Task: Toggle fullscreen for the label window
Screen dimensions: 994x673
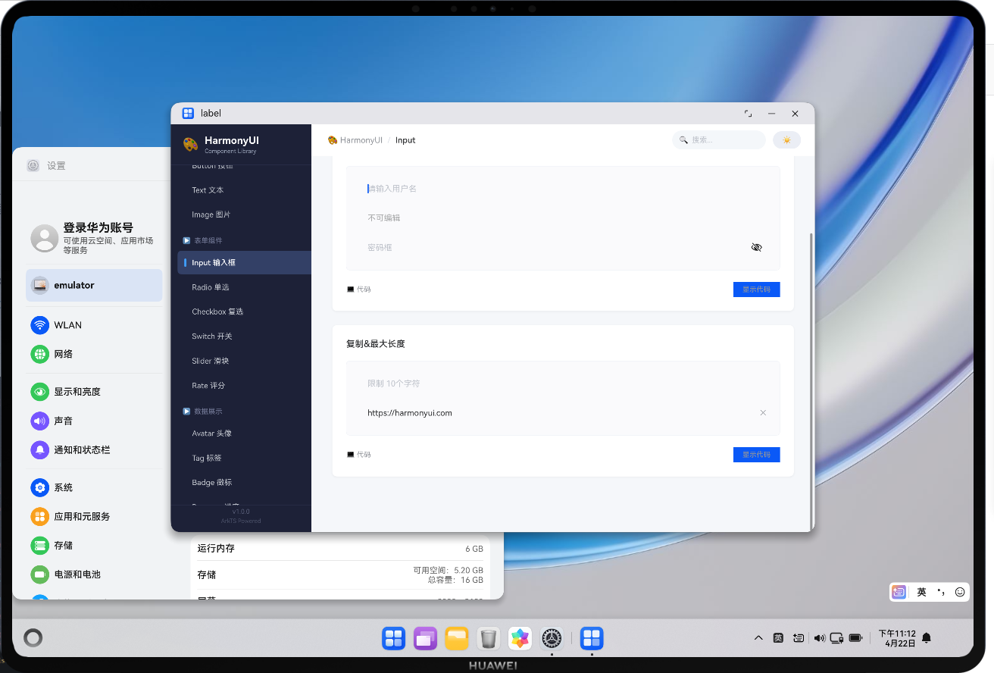Action: pos(748,114)
